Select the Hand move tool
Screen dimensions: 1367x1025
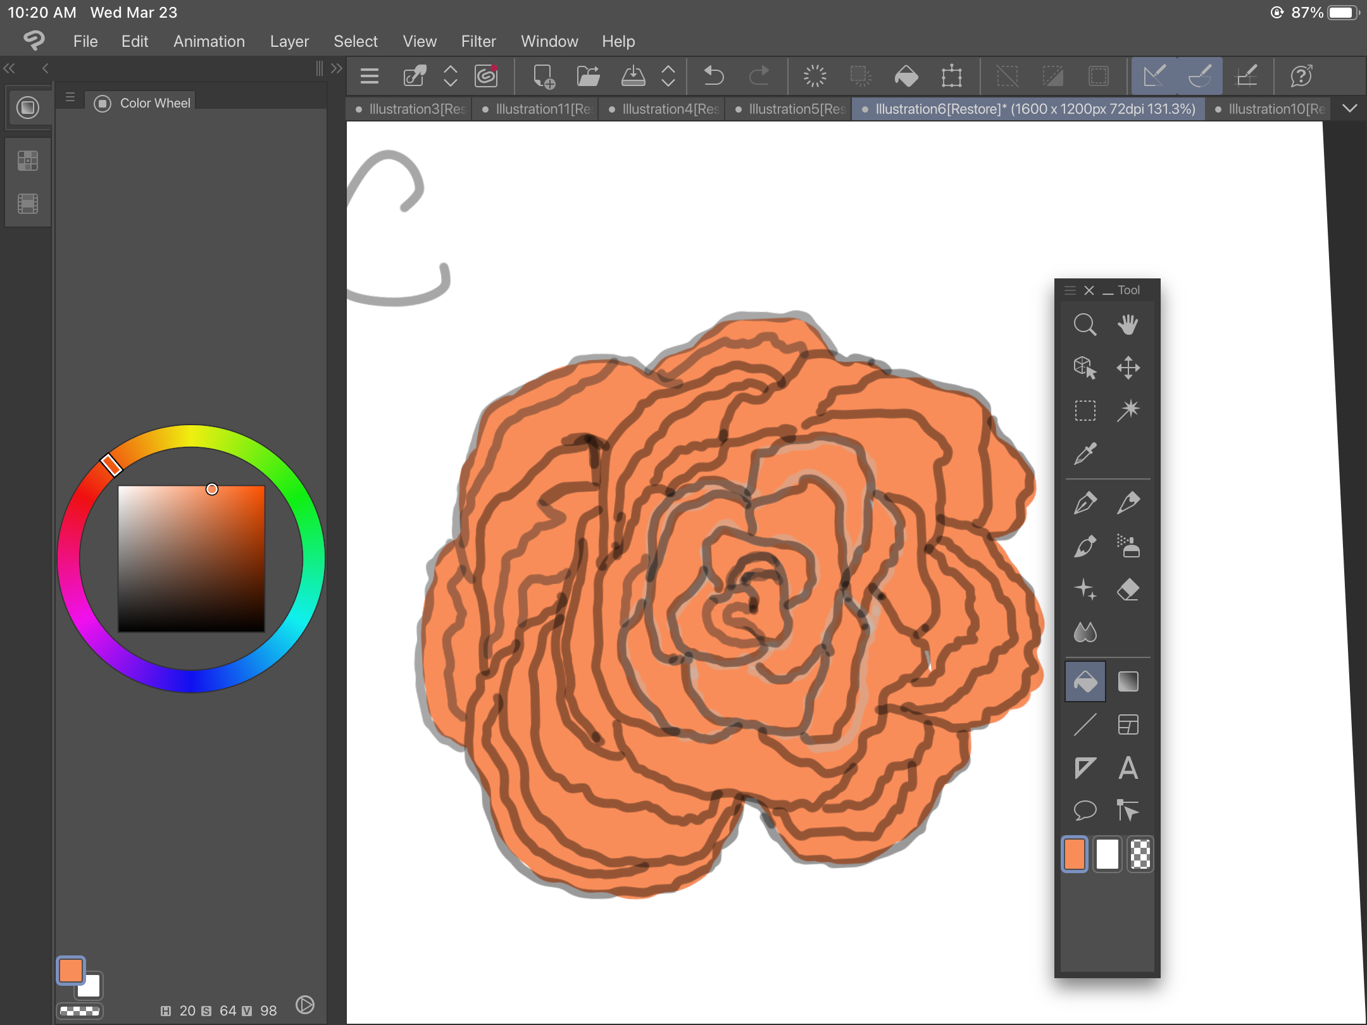tap(1128, 325)
